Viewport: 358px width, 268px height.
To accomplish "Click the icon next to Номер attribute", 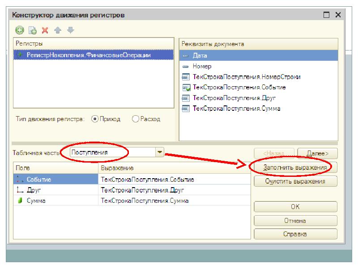I will tap(186, 66).
